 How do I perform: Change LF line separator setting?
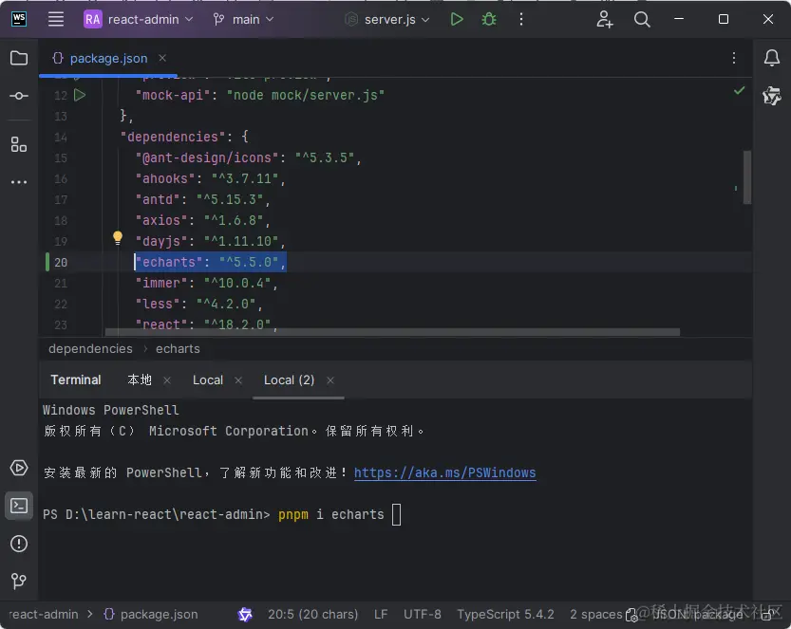(381, 615)
